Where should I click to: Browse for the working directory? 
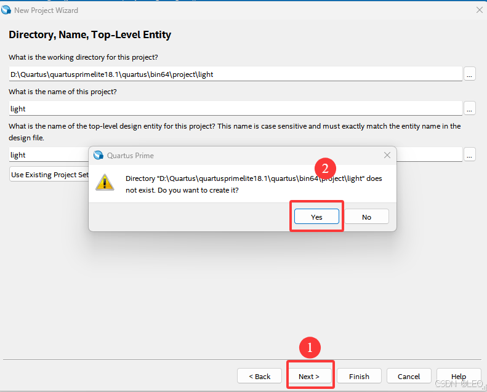[x=469, y=74]
